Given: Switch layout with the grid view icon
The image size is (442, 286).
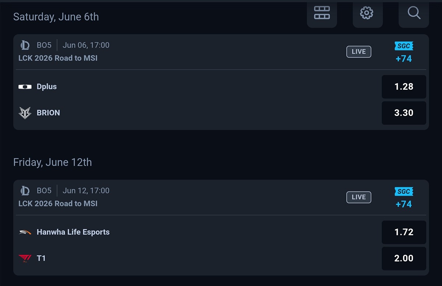Looking at the screenshot, I should pyautogui.click(x=322, y=13).
